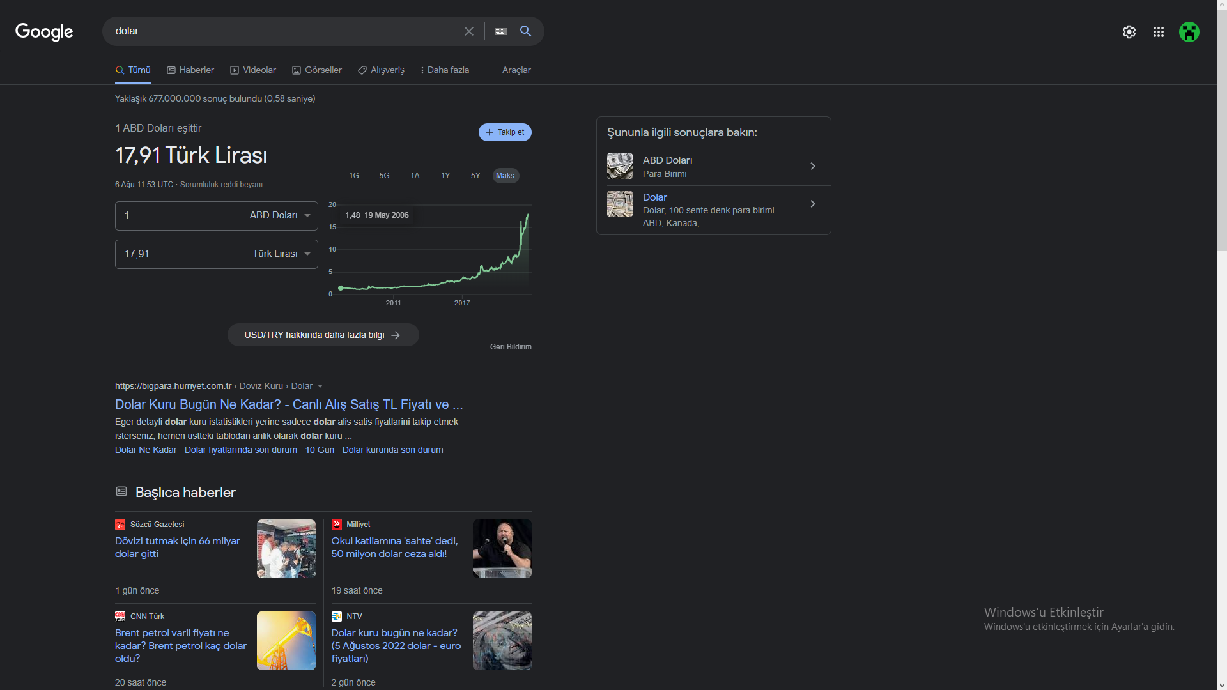Open the account profile avatar
This screenshot has width=1227, height=690.
[x=1189, y=32]
